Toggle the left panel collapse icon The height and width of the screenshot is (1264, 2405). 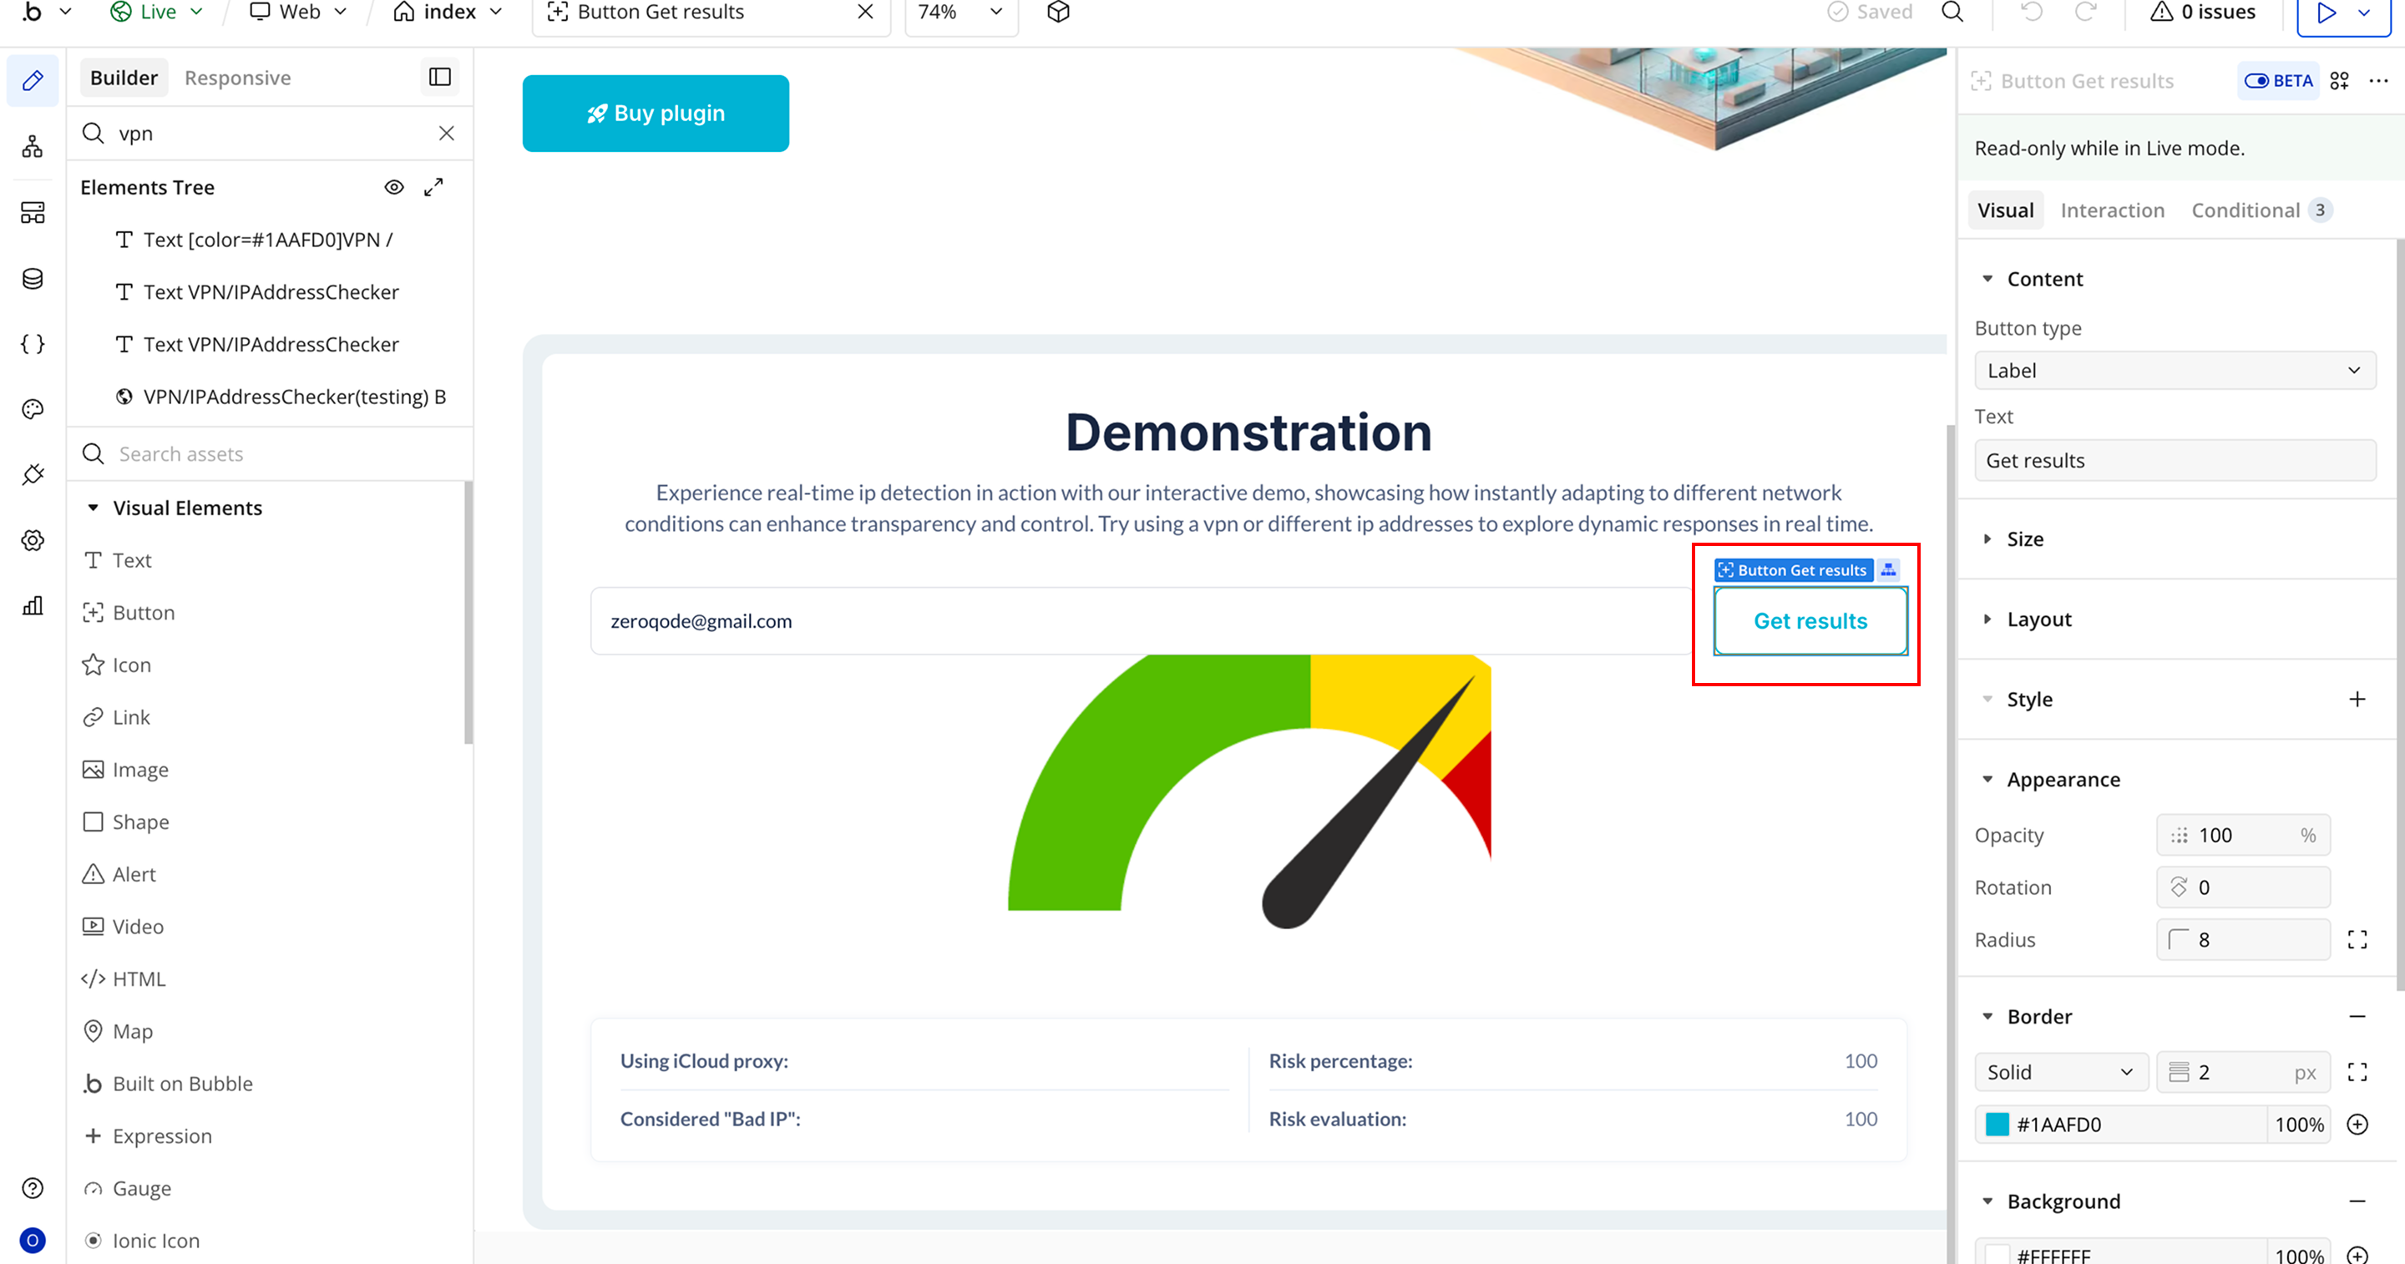click(440, 78)
